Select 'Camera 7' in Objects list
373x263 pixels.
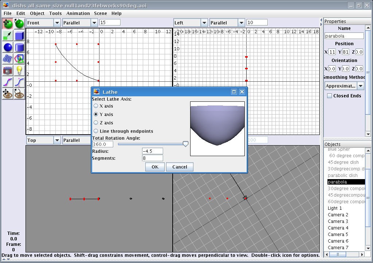click(x=338, y=248)
